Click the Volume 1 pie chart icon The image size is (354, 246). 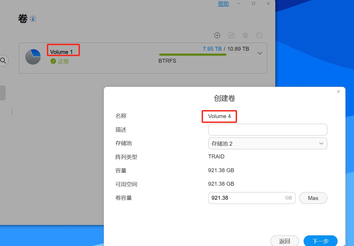coord(33,57)
